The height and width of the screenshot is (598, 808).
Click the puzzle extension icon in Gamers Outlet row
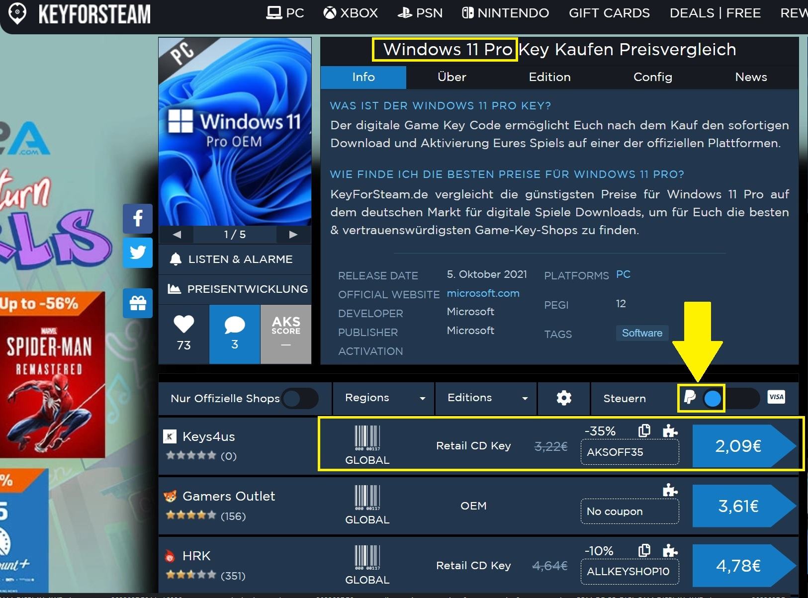pos(670,490)
